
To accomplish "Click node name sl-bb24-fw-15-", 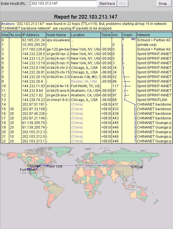I will [58, 86].
